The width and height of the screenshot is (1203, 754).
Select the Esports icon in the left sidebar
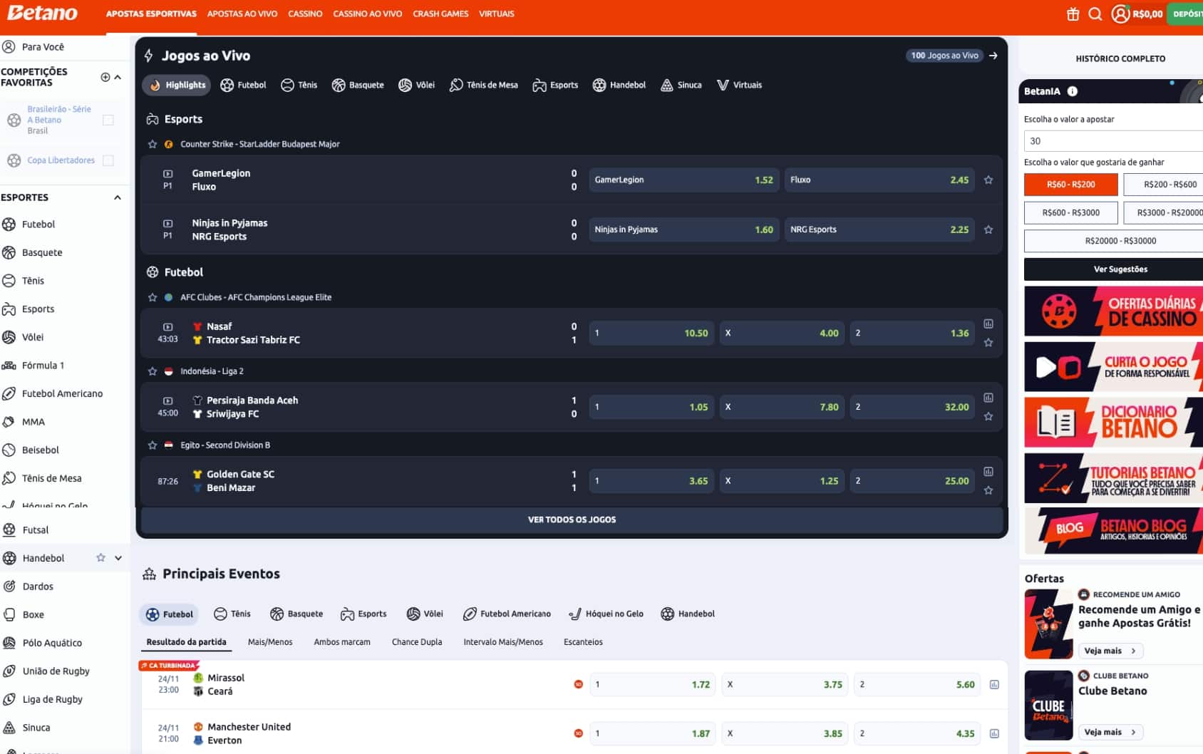(x=9, y=309)
